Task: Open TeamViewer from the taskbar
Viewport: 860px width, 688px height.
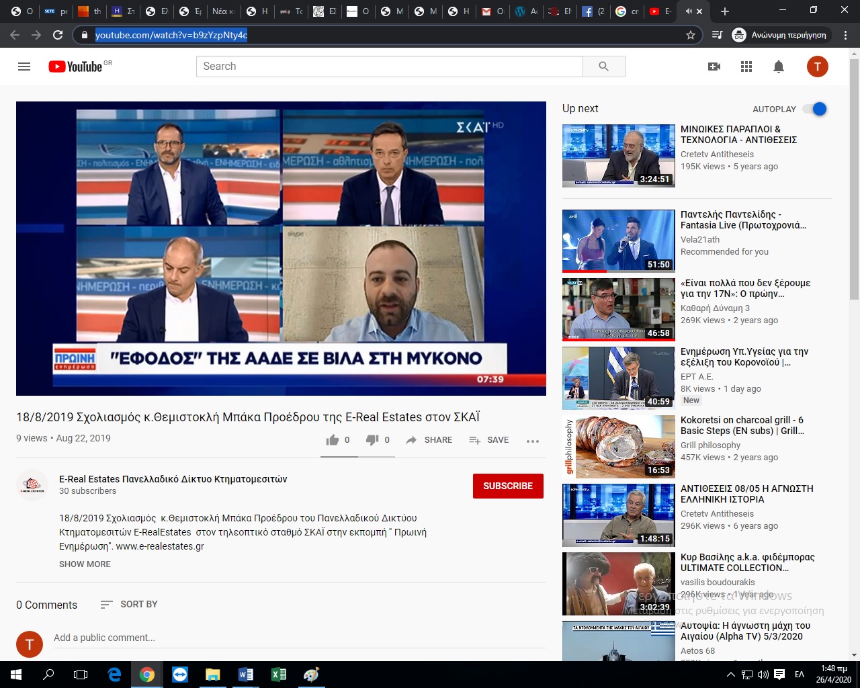Action: tap(180, 675)
